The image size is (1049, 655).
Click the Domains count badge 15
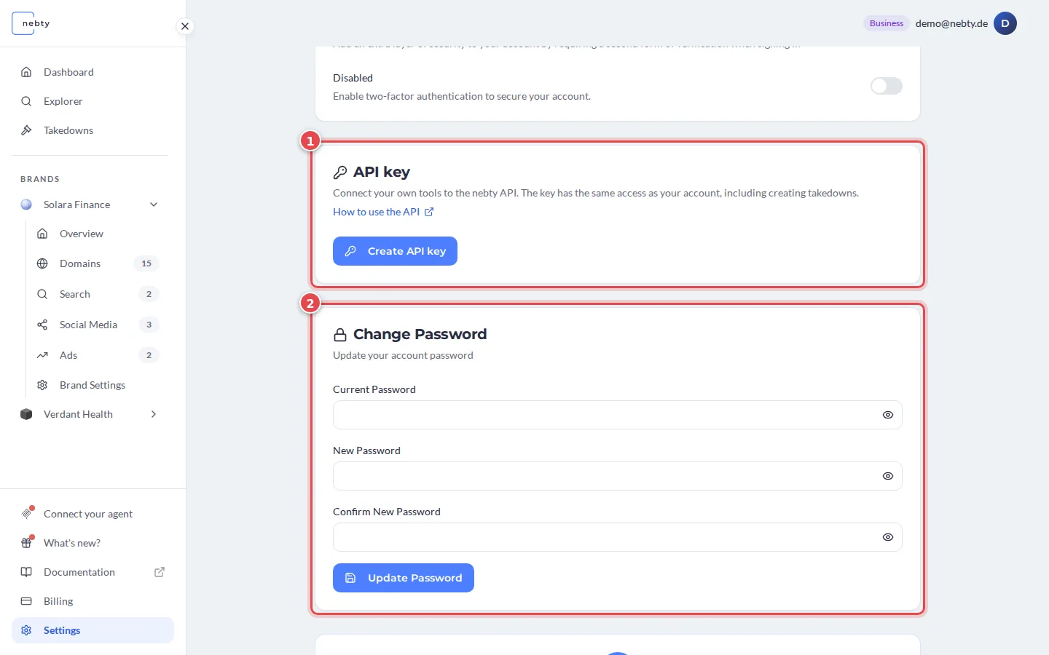coord(146,263)
